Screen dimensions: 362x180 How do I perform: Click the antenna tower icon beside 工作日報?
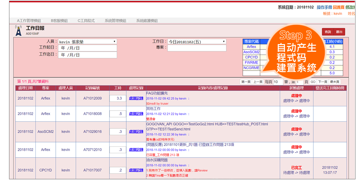point(18,30)
